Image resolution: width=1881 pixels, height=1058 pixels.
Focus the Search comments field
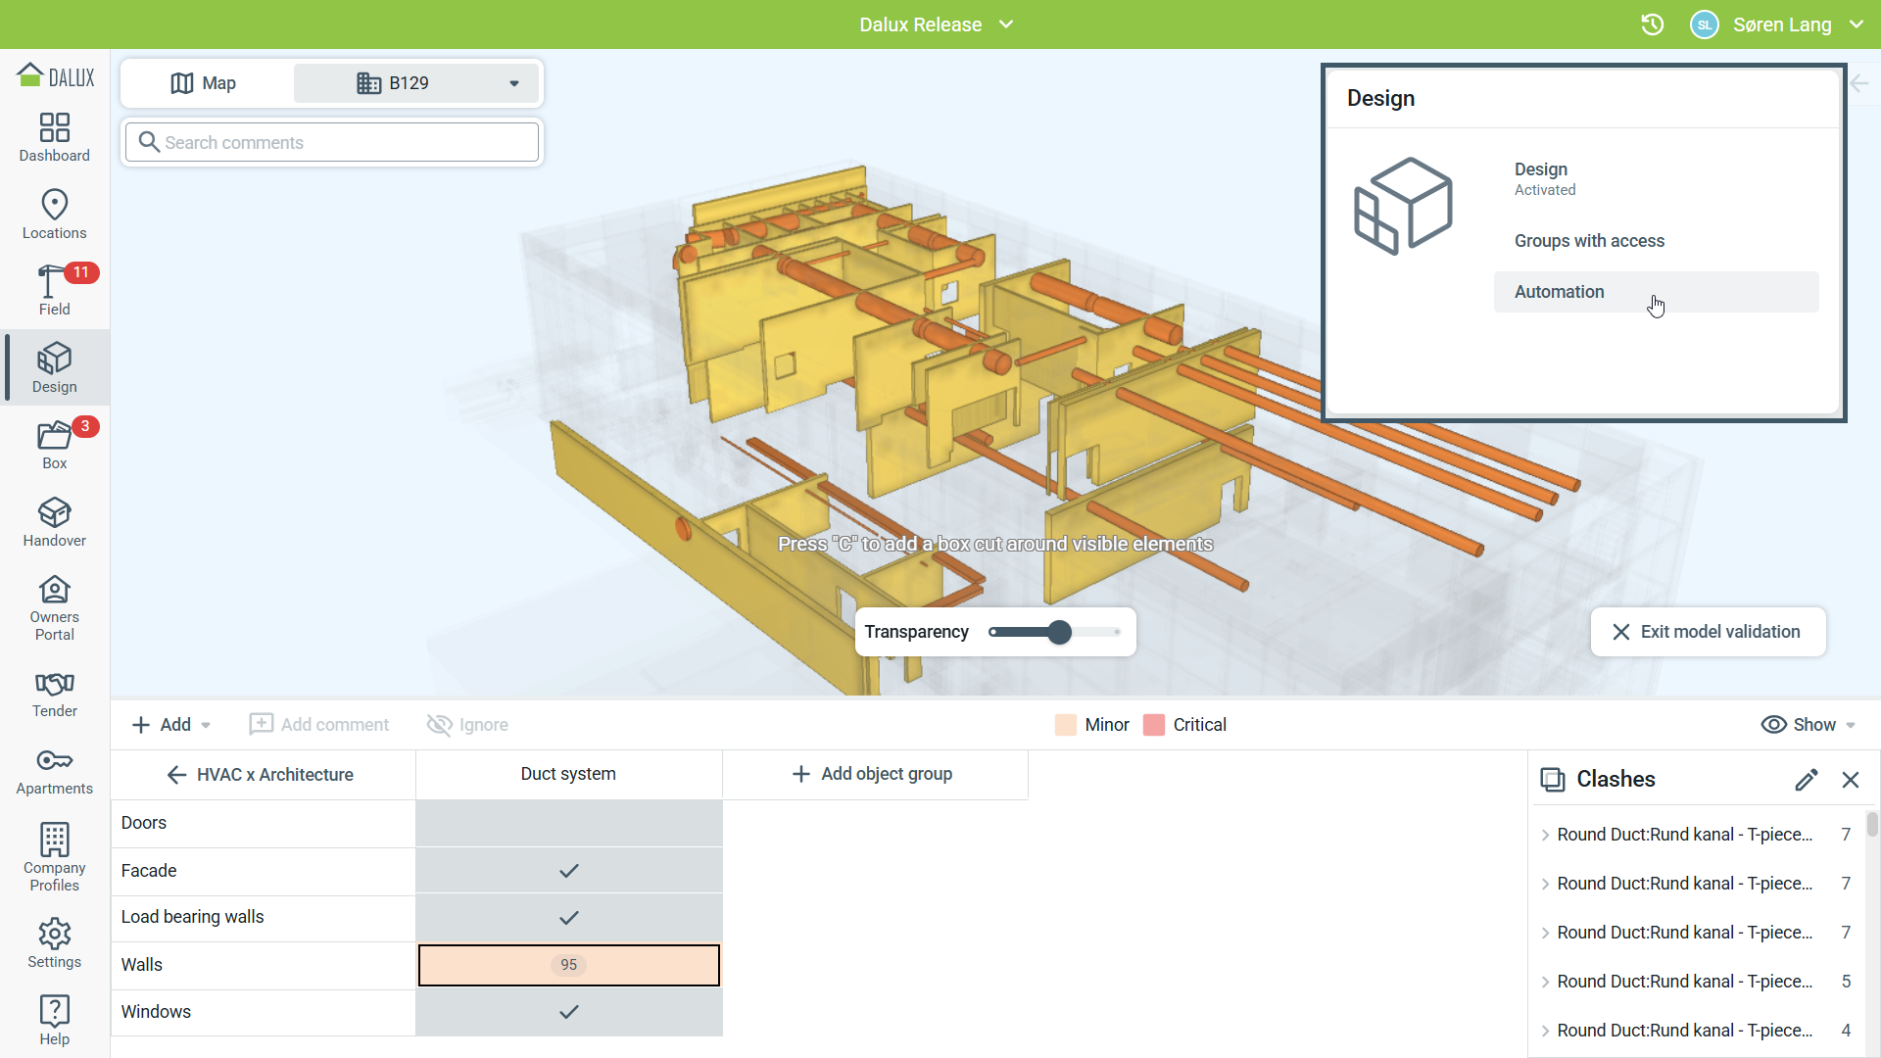pos(332,142)
